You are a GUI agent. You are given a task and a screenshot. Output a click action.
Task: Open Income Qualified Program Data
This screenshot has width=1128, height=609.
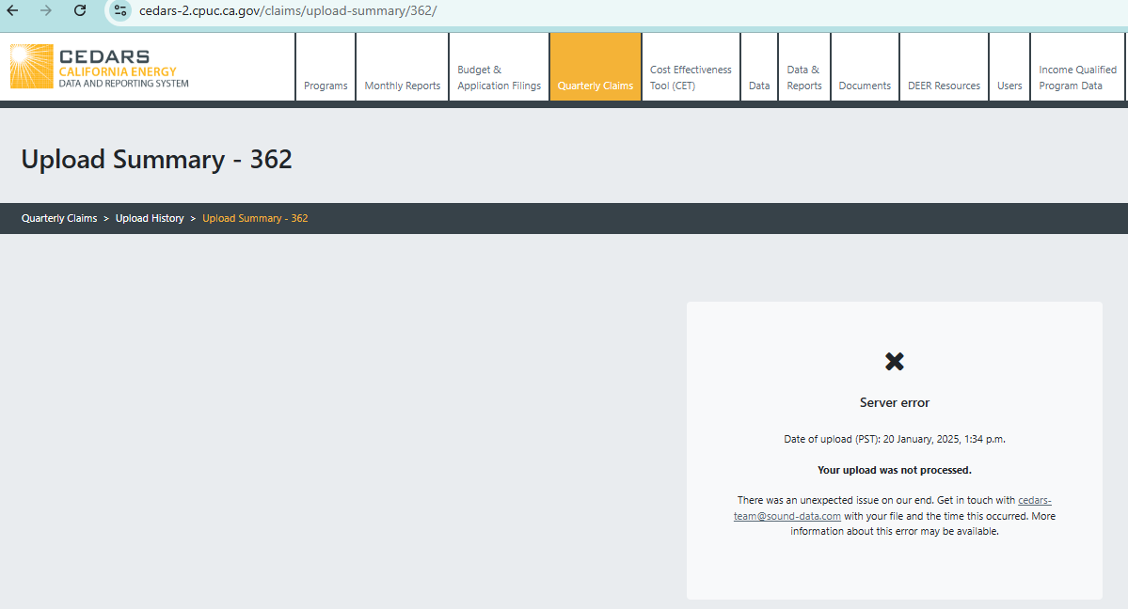pyautogui.click(x=1077, y=77)
